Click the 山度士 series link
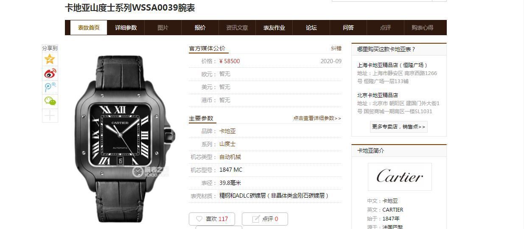Viewport: 524px width, 229px height. point(227,144)
